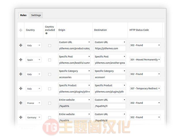Grab the move handle of the Spain row

point(21,60)
